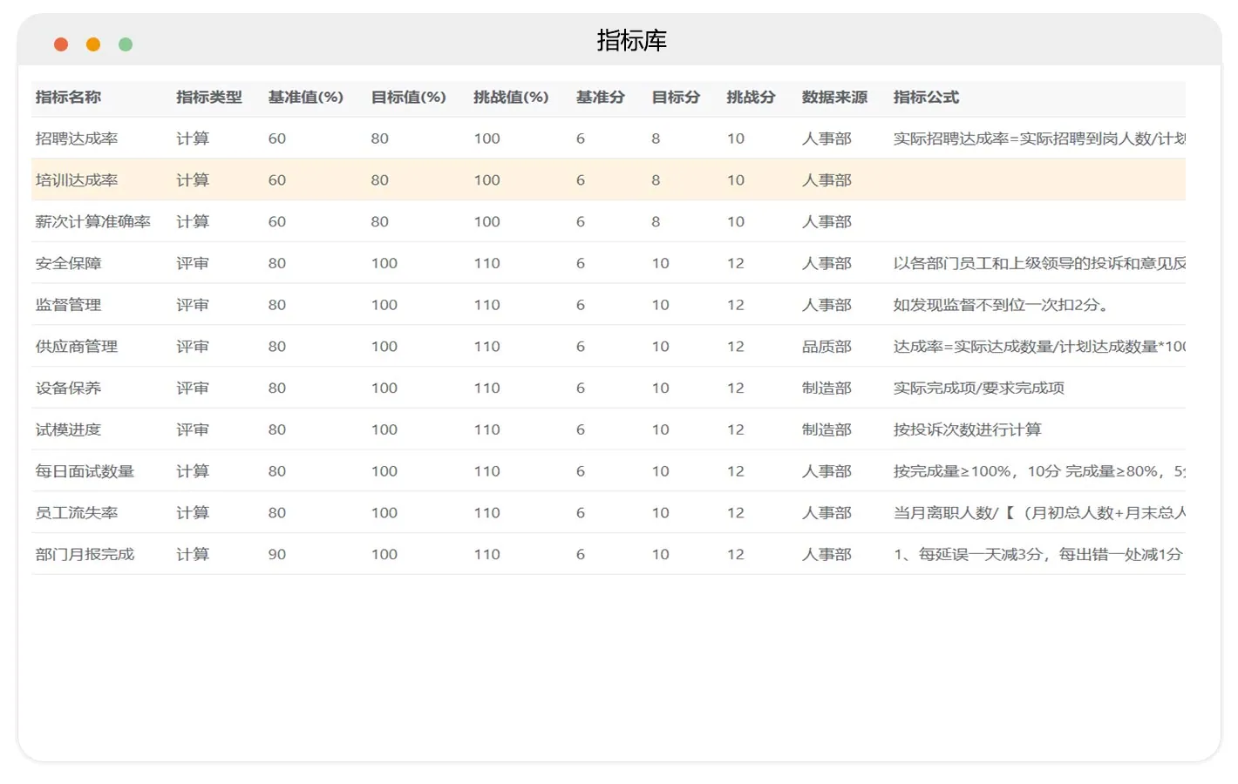
Task: Click the 目标值(%) column header
Action: tap(409, 98)
